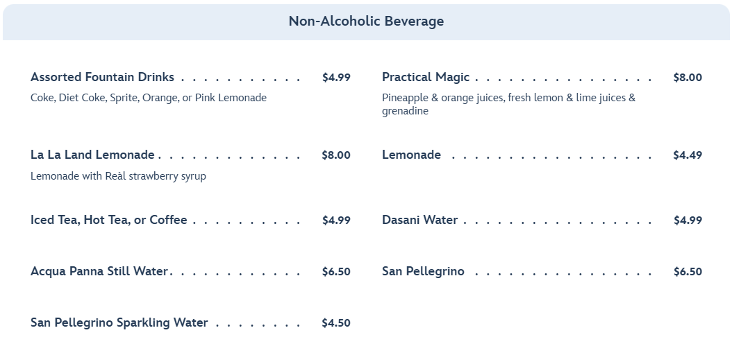Click the pineapple and orange juices description
The image size is (732, 362).
[x=508, y=104]
